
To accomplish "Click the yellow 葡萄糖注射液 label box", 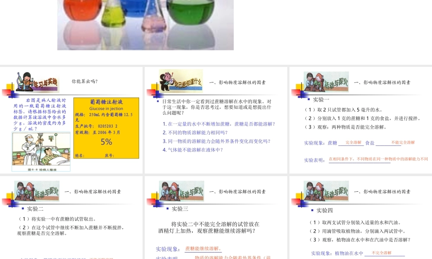I will pos(106,128).
